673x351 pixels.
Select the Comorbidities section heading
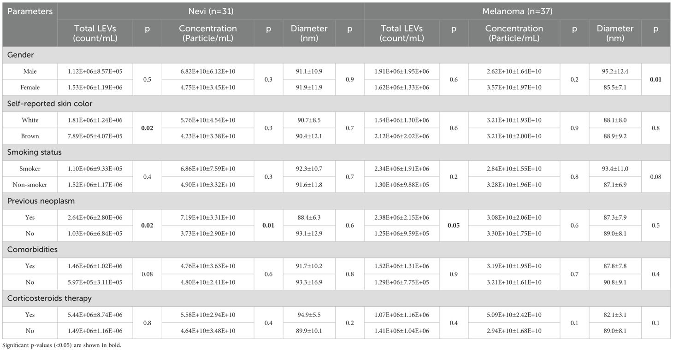[x=31, y=249]
